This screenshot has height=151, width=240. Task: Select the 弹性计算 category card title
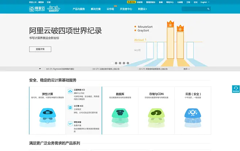coord(47,94)
